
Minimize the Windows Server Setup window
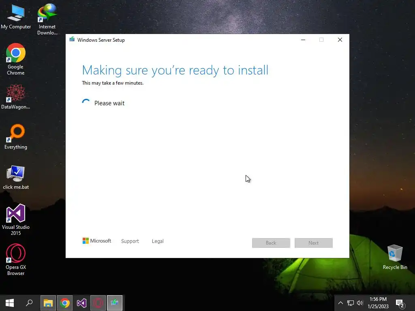tap(303, 40)
